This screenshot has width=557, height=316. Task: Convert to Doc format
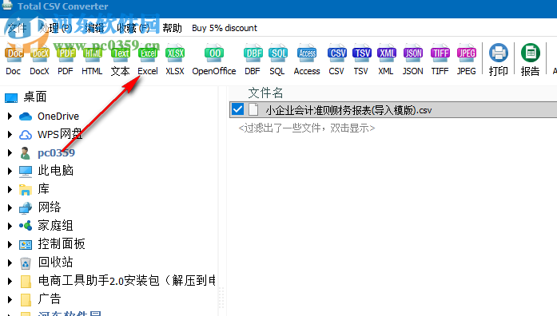[14, 61]
